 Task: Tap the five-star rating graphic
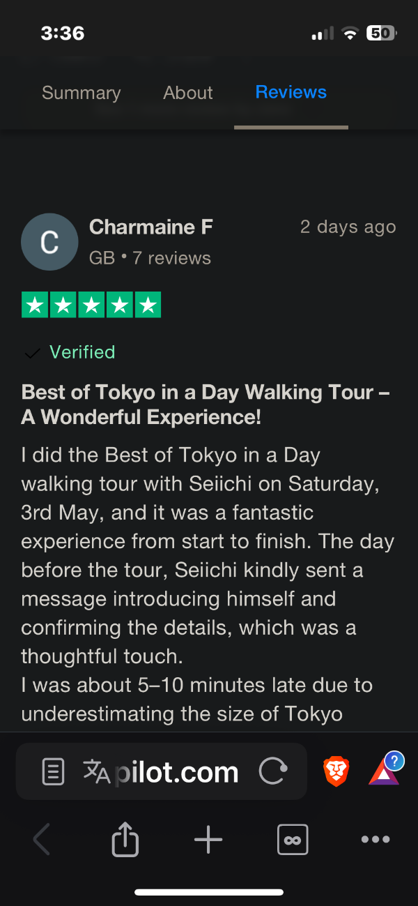[x=91, y=305]
